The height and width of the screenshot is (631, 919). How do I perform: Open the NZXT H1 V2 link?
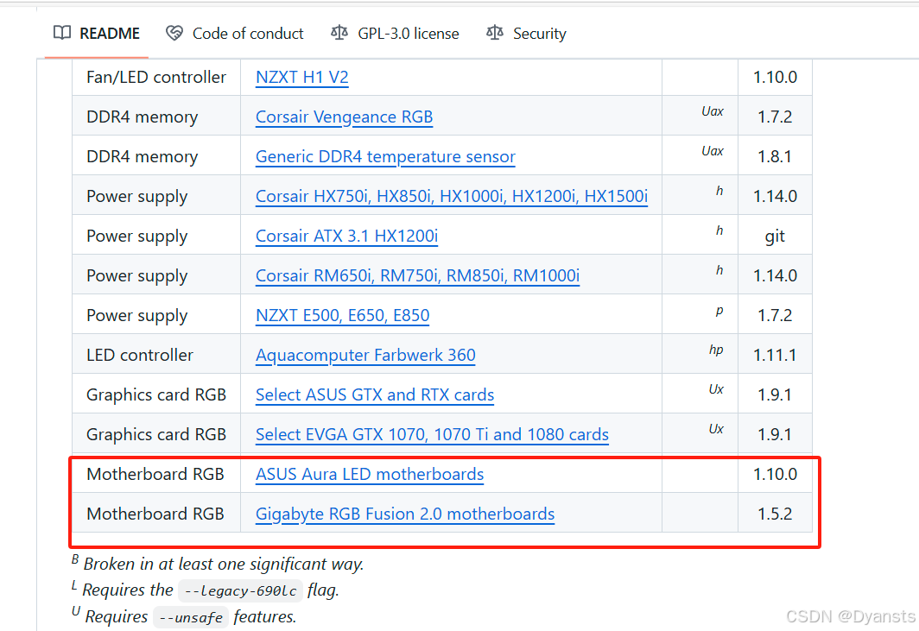pyautogui.click(x=301, y=78)
